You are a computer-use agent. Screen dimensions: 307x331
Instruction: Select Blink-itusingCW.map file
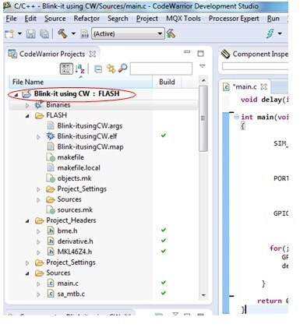coord(90,147)
